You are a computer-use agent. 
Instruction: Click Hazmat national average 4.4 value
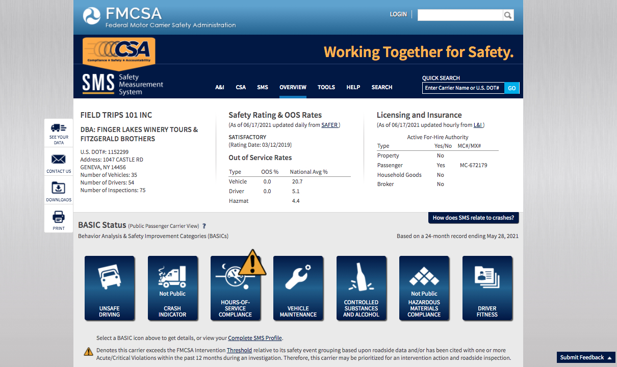(x=296, y=201)
